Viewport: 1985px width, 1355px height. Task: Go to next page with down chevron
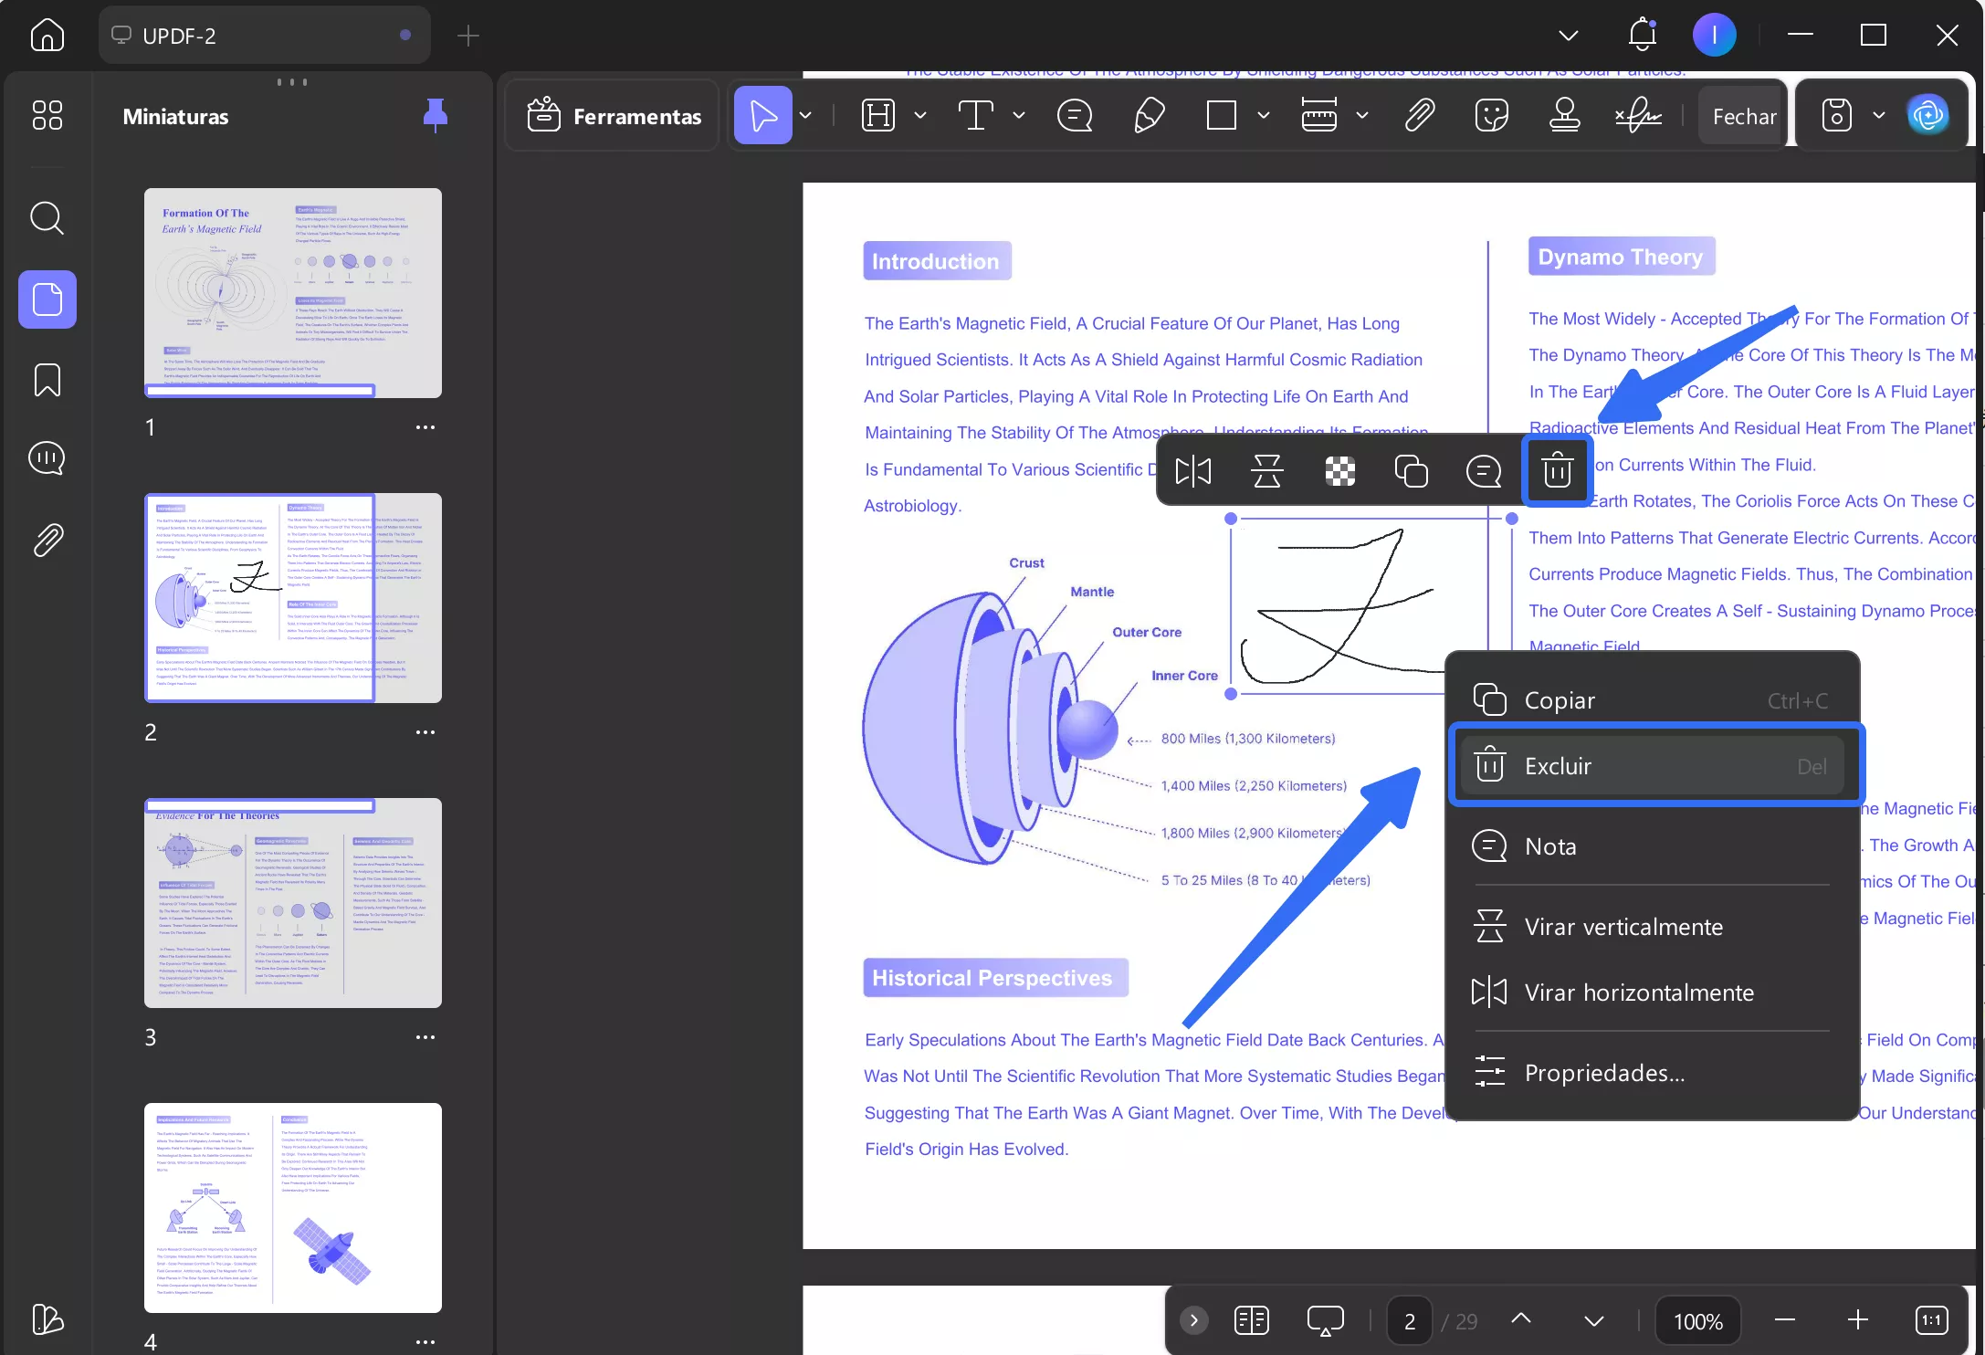[1594, 1320]
